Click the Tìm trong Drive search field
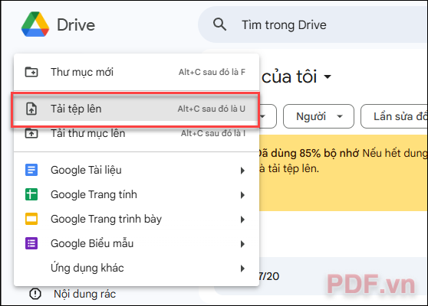This screenshot has height=306, width=428. point(313,24)
